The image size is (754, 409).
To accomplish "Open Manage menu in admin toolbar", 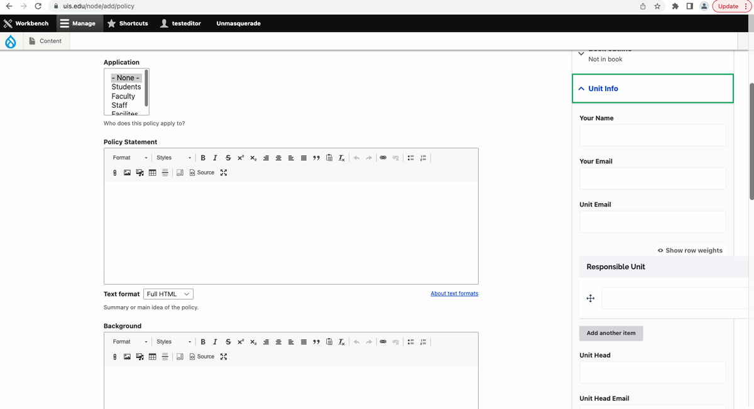I will (x=78, y=23).
